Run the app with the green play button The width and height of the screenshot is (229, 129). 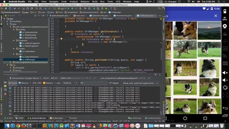click(68, 9)
